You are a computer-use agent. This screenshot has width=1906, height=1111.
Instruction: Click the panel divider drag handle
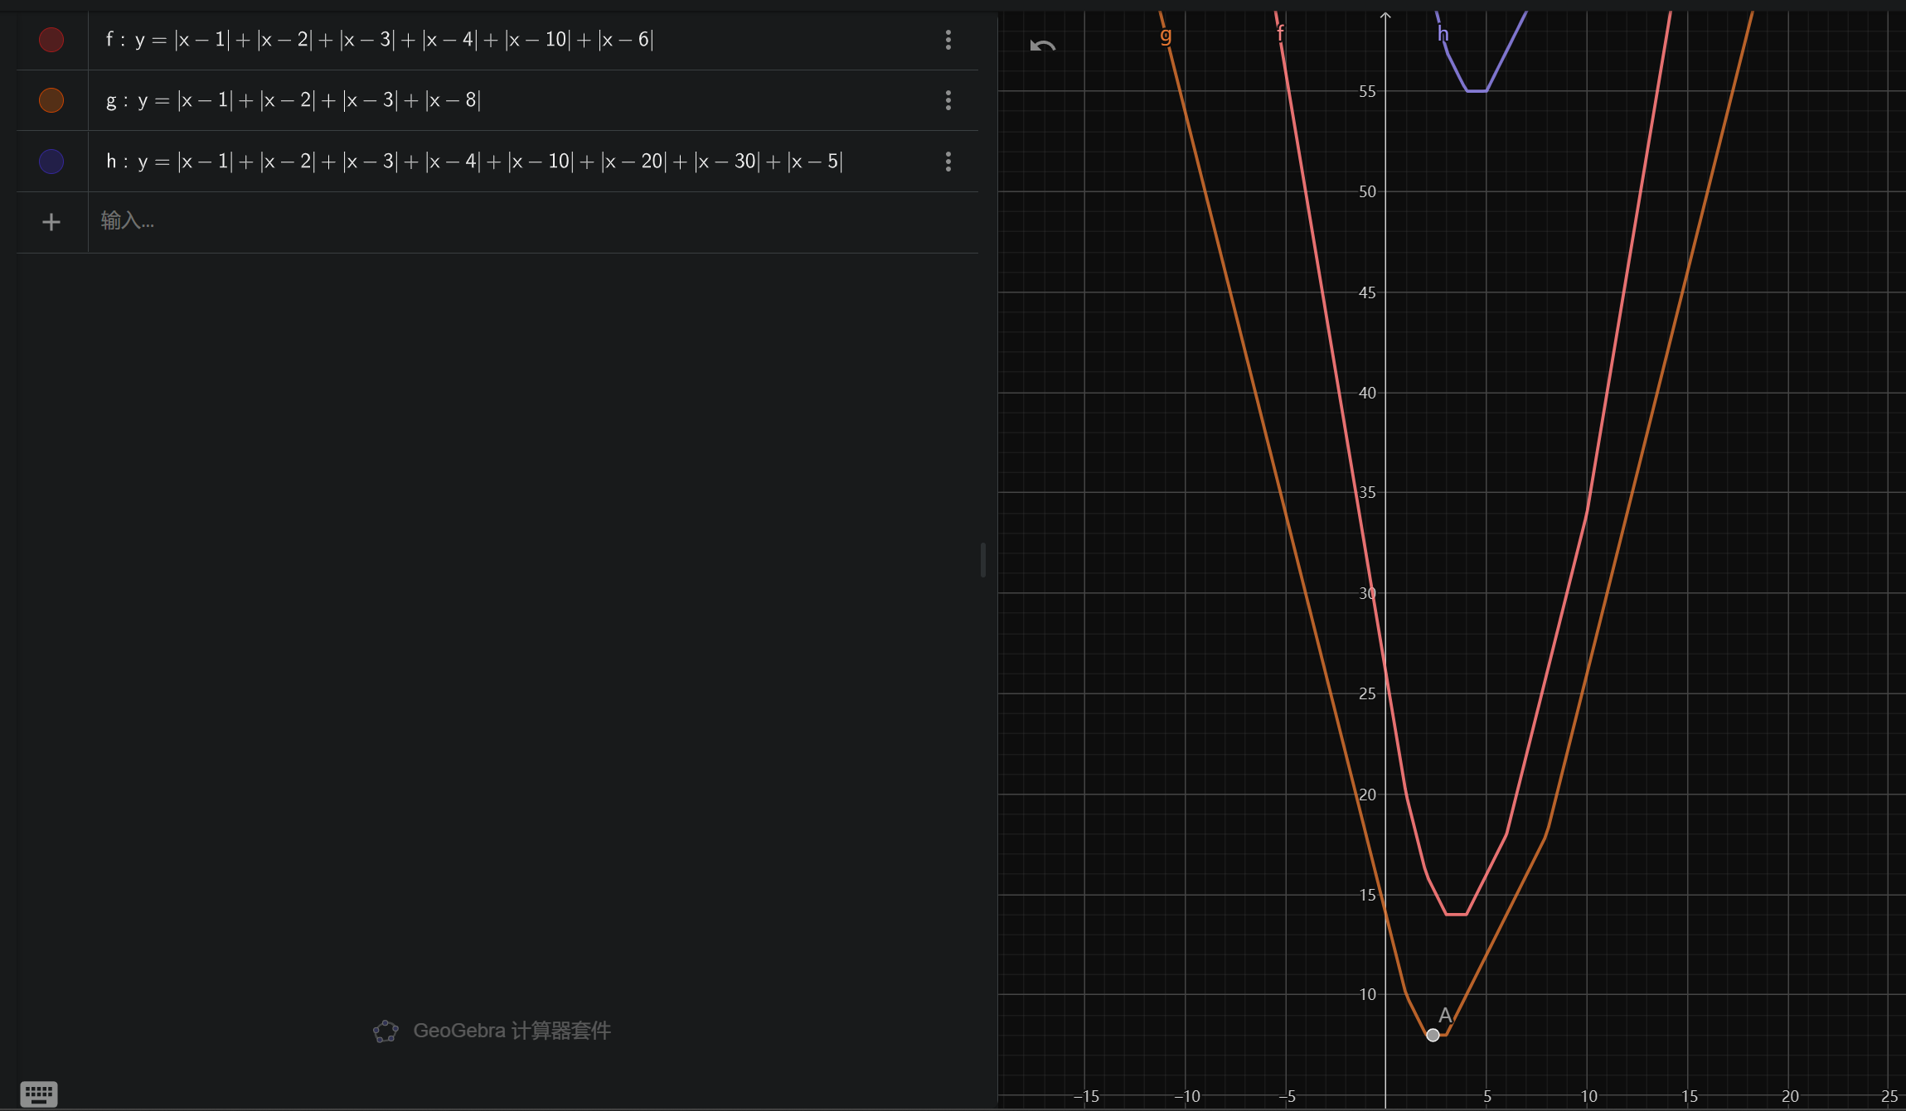tap(983, 560)
